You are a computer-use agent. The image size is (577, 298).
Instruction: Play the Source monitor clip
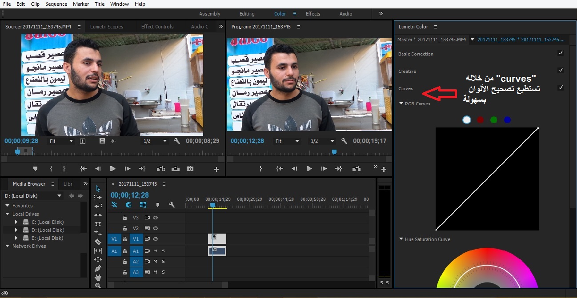[112, 169]
